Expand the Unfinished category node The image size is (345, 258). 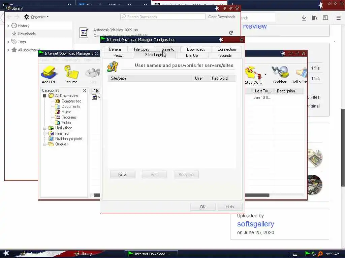[x=45, y=128]
